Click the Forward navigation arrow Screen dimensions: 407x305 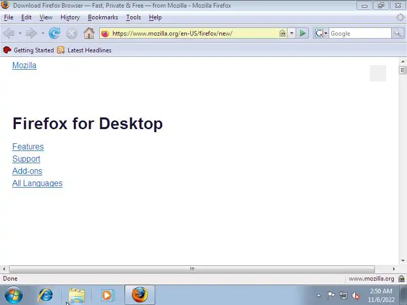[x=31, y=34]
